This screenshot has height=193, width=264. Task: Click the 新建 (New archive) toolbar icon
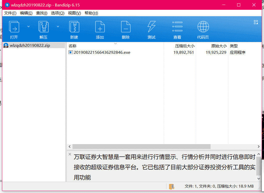coord(74,27)
